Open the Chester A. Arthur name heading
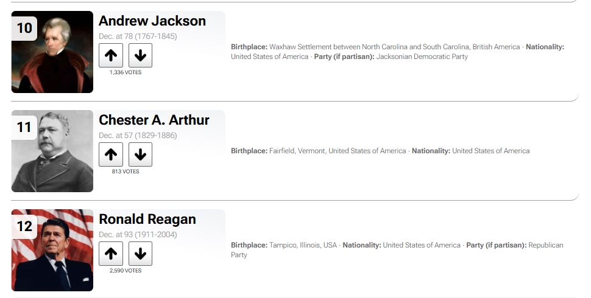 click(x=154, y=120)
